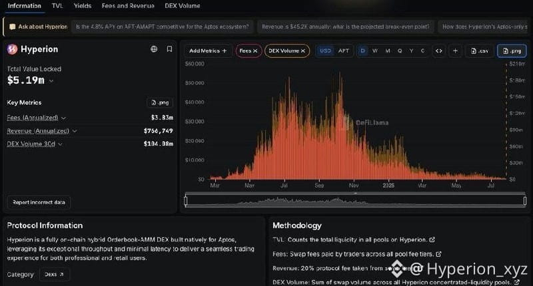Viewport: 533px width, 286px height.
Task: Select yearly (Y) chart interval
Action: pos(411,51)
